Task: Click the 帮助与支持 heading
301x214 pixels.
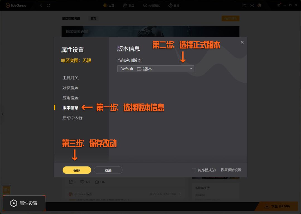Action: pyautogui.click(x=202, y=188)
